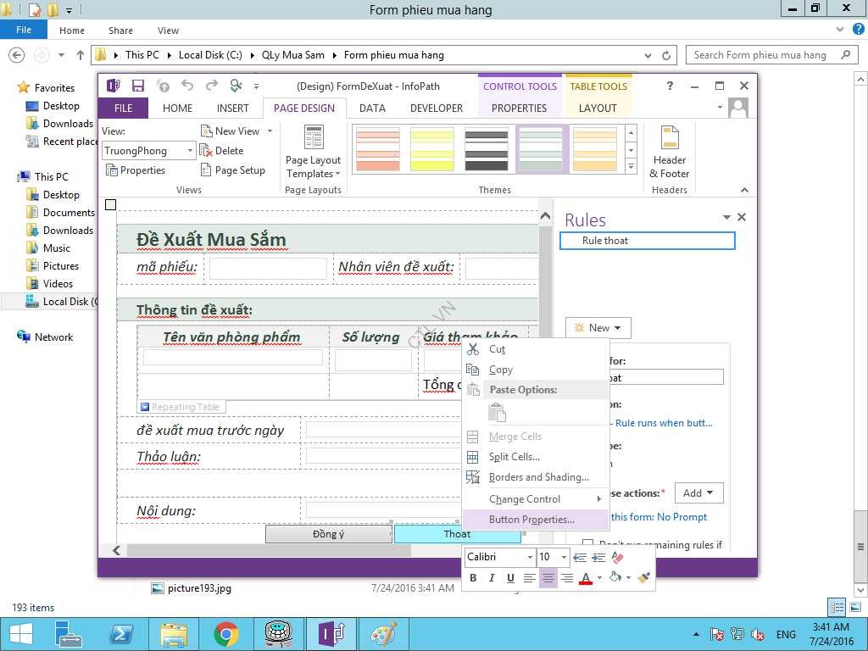Toggle center alignment in mini toolbar
The width and height of the screenshot is (868, 651).
[548, 578]
